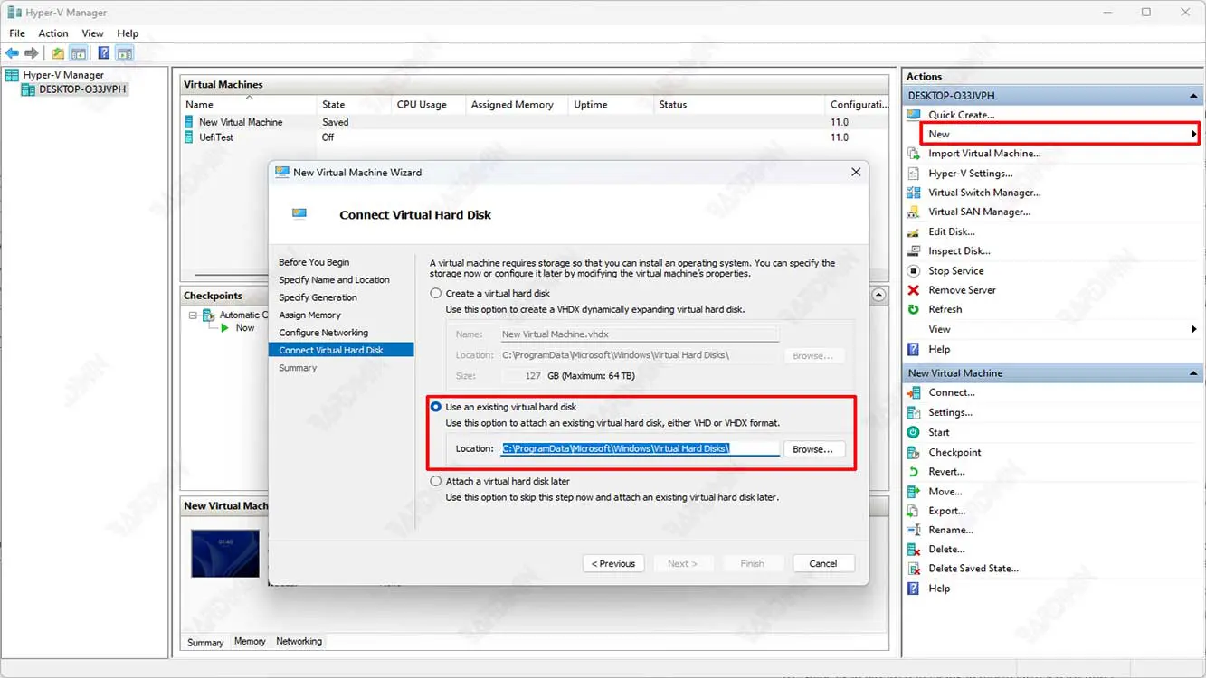Close the New Virtual Machine Wizard dialog
The height and width of the screenshot is (678, 1206).
(x=856, y=172)
